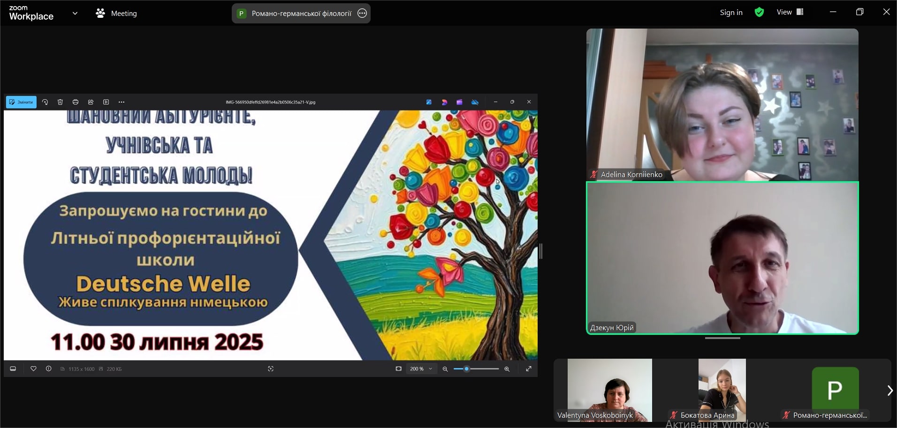The width and height of the screenshot is (897, 428).
Task: Maximize the Photos viewer window
Action: [x=512, y=102]
